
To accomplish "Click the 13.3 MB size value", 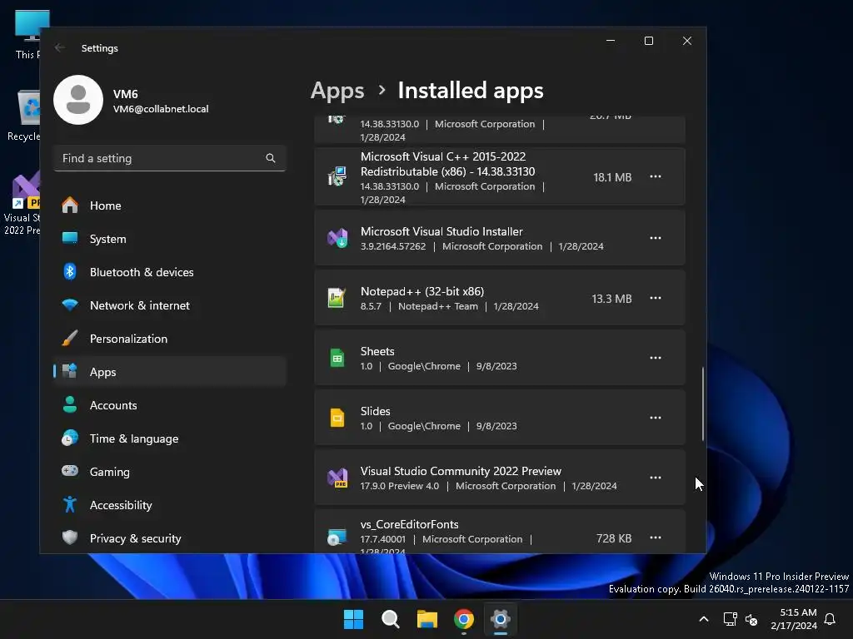I will [x=611, y=299].
